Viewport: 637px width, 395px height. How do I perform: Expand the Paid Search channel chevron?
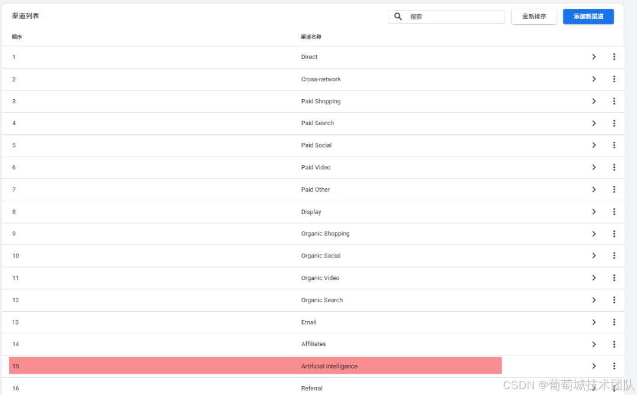click(x=594, y=123)
